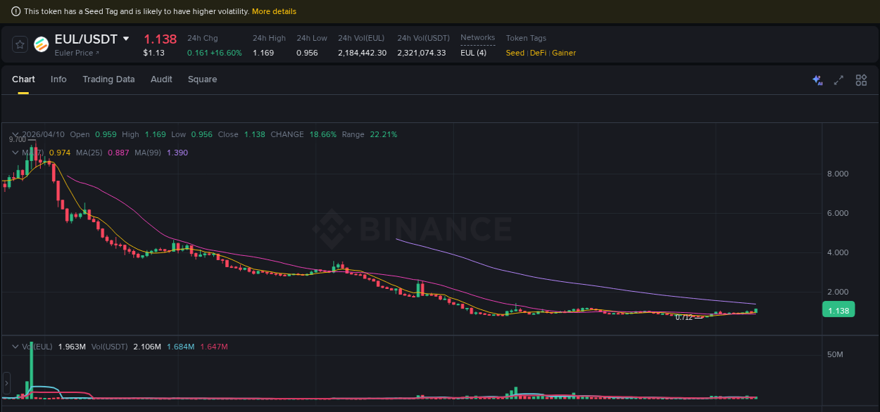Collapse the volume indicator panel chevron
The height and width of the screenshot is (412, 880).
15,347
